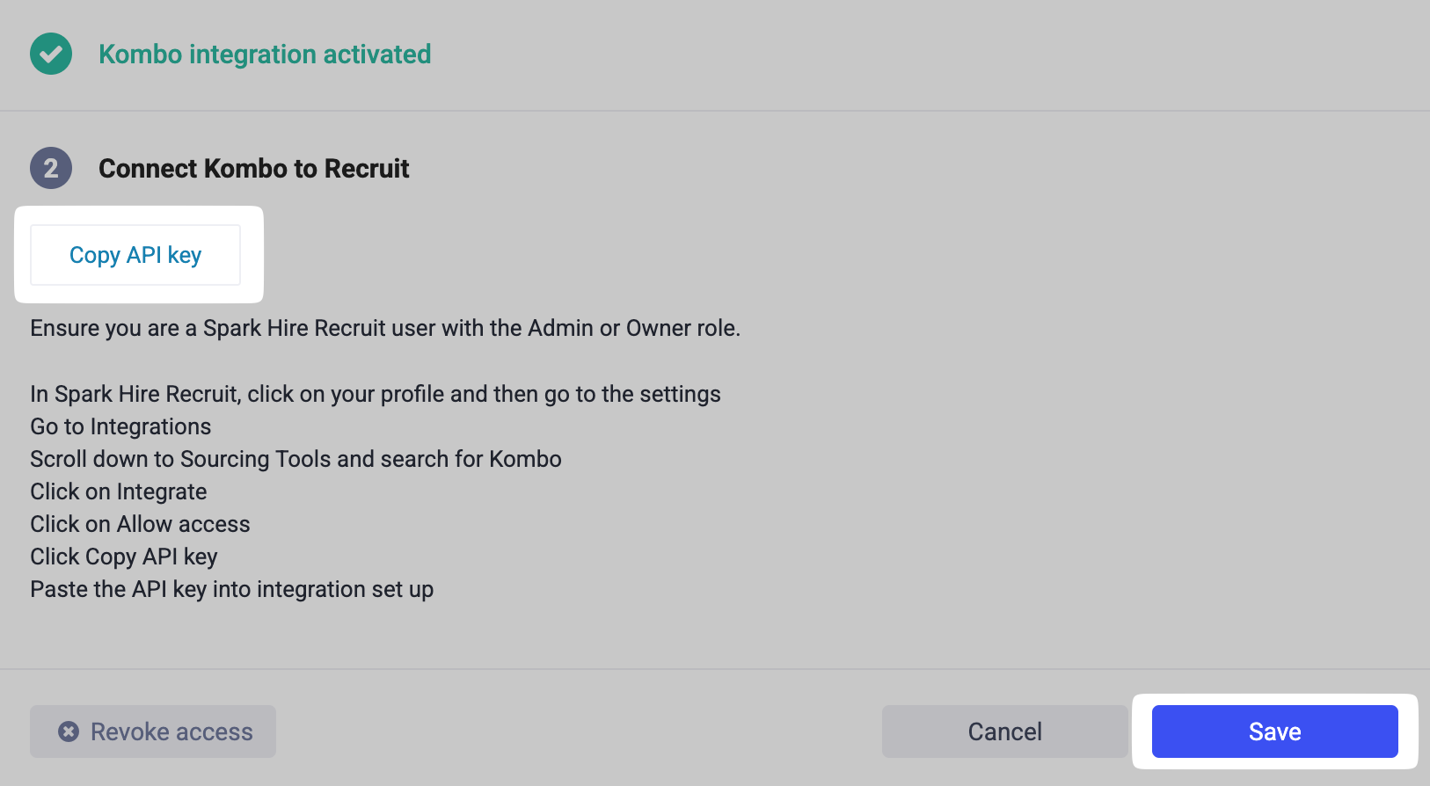Click the profile and settings instruction line

[376, 394]
